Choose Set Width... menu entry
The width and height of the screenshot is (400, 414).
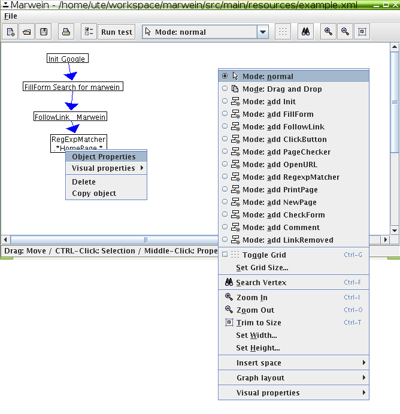tap(293, 335)
